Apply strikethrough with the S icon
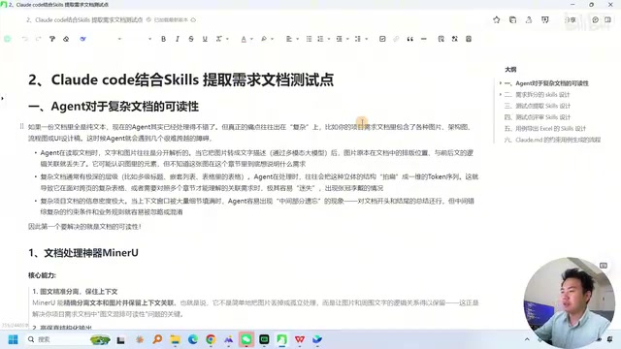Screen dimensions: 621x349 pos(191,39)
